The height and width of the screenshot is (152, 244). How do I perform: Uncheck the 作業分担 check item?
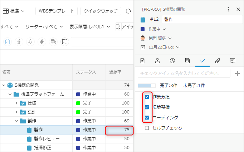[x=147, y=97]
